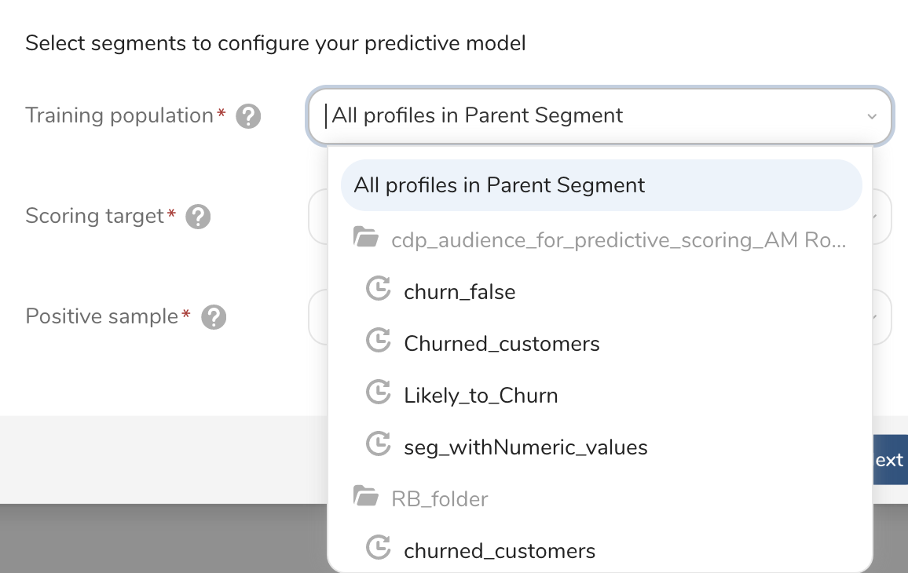Open the Scoring target dropdown

pos(883,217)
